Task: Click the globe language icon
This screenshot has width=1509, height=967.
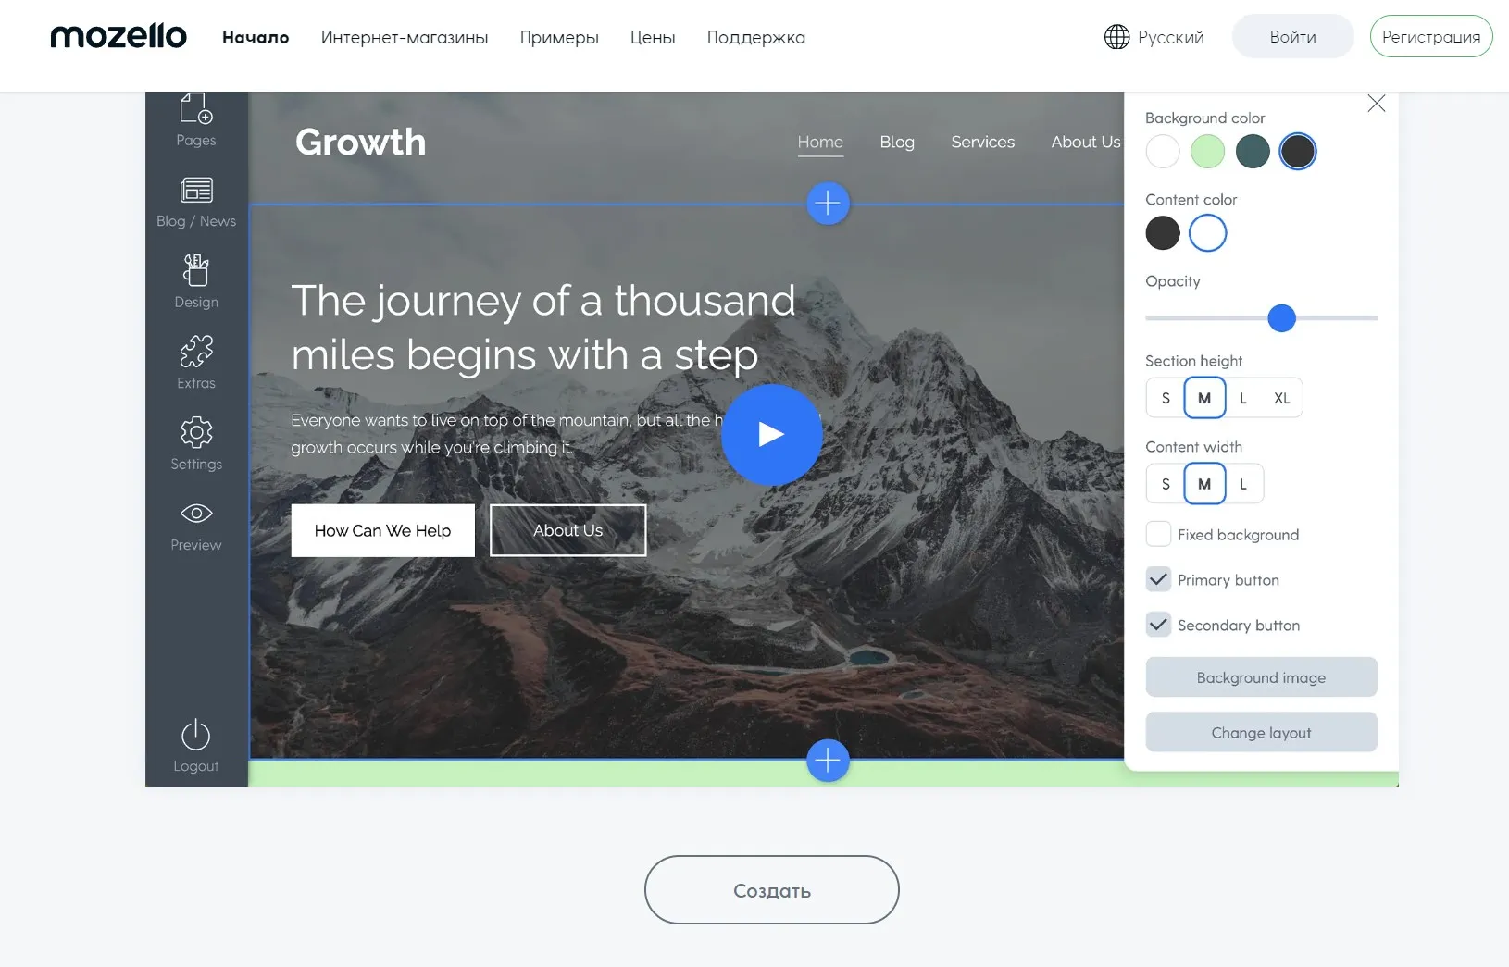Action: click(x=1117, y=37)
